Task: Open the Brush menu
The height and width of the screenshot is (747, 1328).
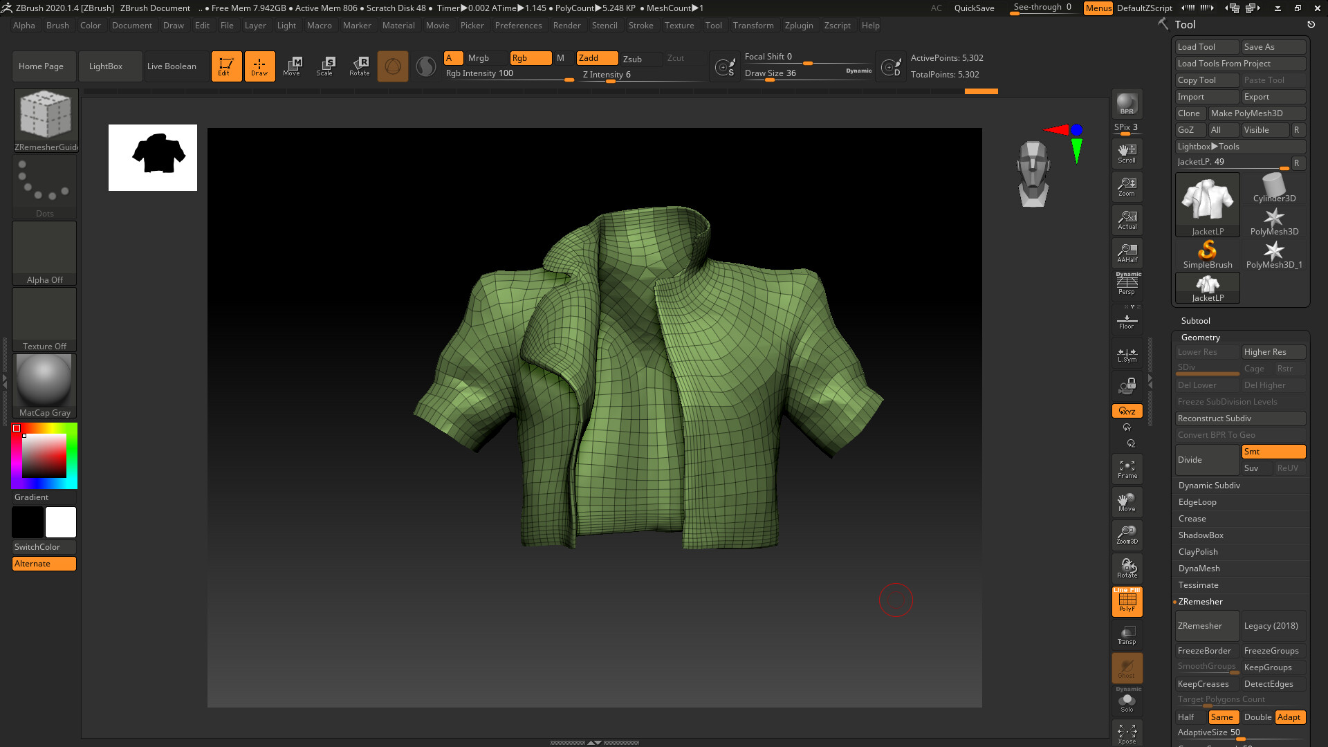Action: coord(57,26)
